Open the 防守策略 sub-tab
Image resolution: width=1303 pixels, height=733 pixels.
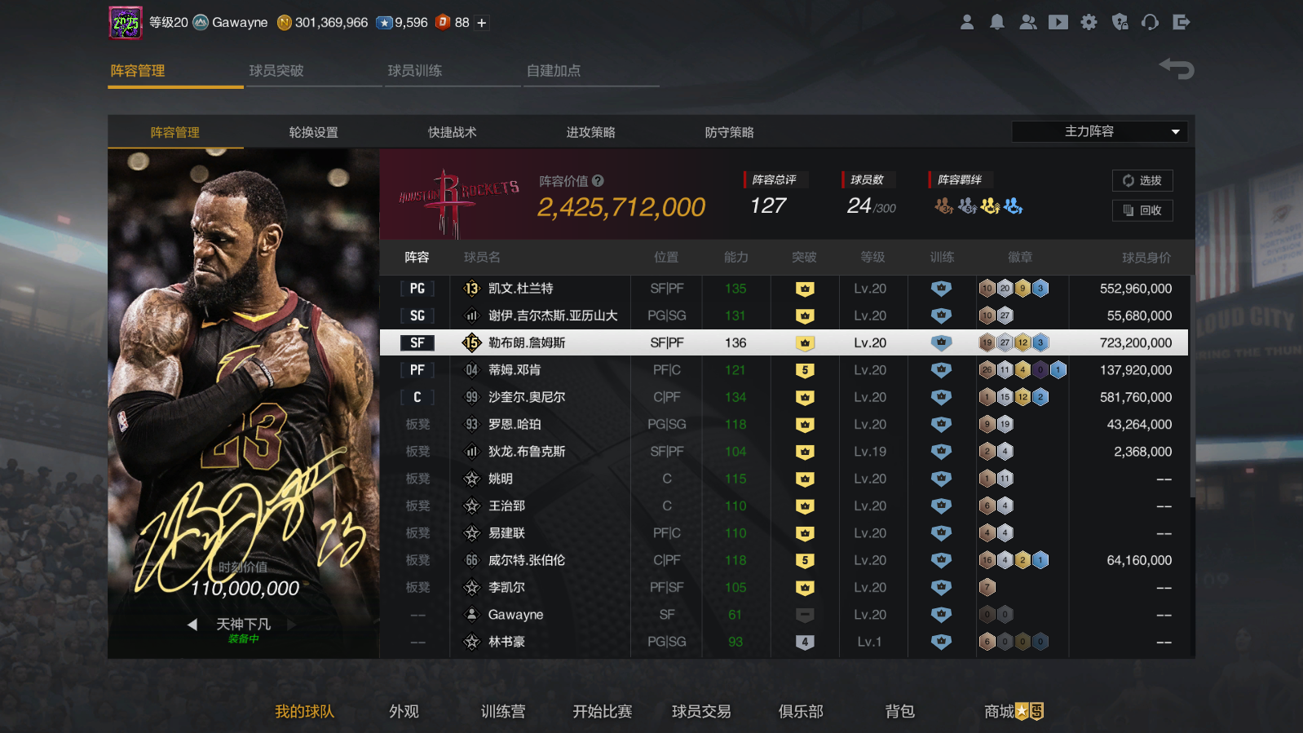click(x=730, y=132)
